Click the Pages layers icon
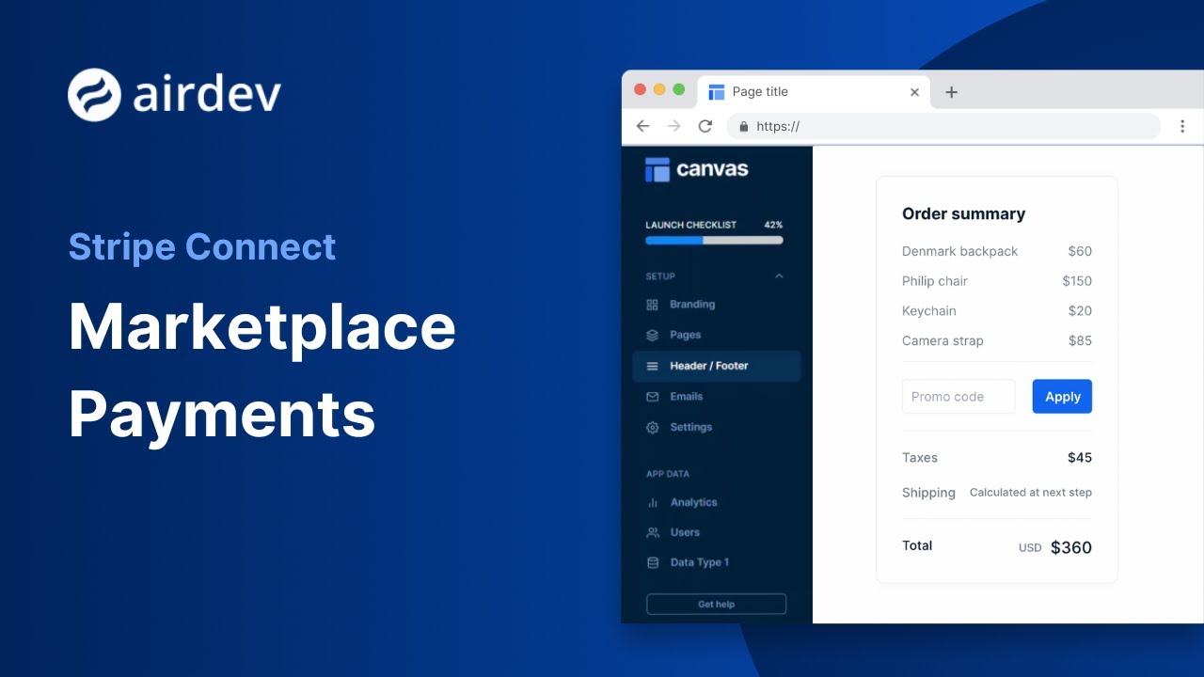1204x677 pixels. click(x=653, y=335)
